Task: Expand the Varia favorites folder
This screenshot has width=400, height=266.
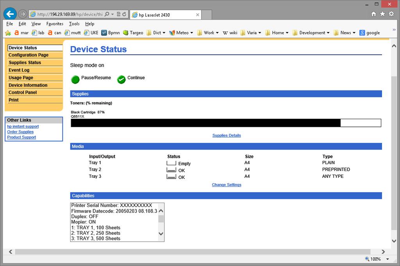Action: (x=251, y=33)
